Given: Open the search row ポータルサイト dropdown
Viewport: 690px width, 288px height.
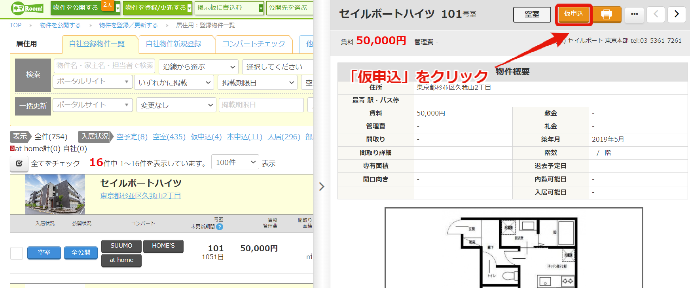Looking at the screenshot, I should pos(93,81).
